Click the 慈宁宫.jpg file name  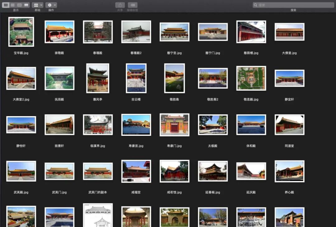pos(175,53)
